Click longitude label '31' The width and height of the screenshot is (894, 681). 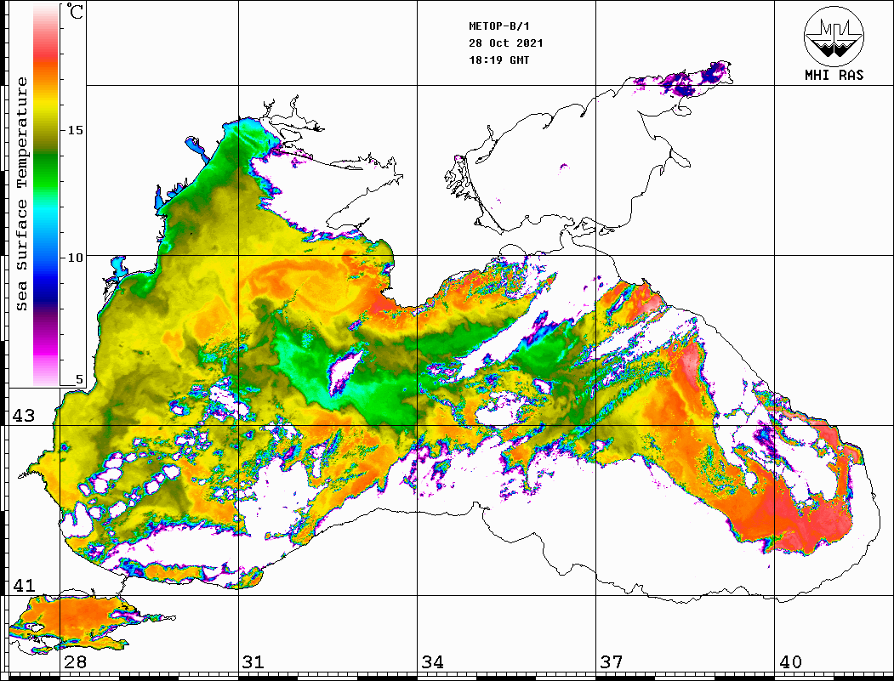[x=253, y=662]
